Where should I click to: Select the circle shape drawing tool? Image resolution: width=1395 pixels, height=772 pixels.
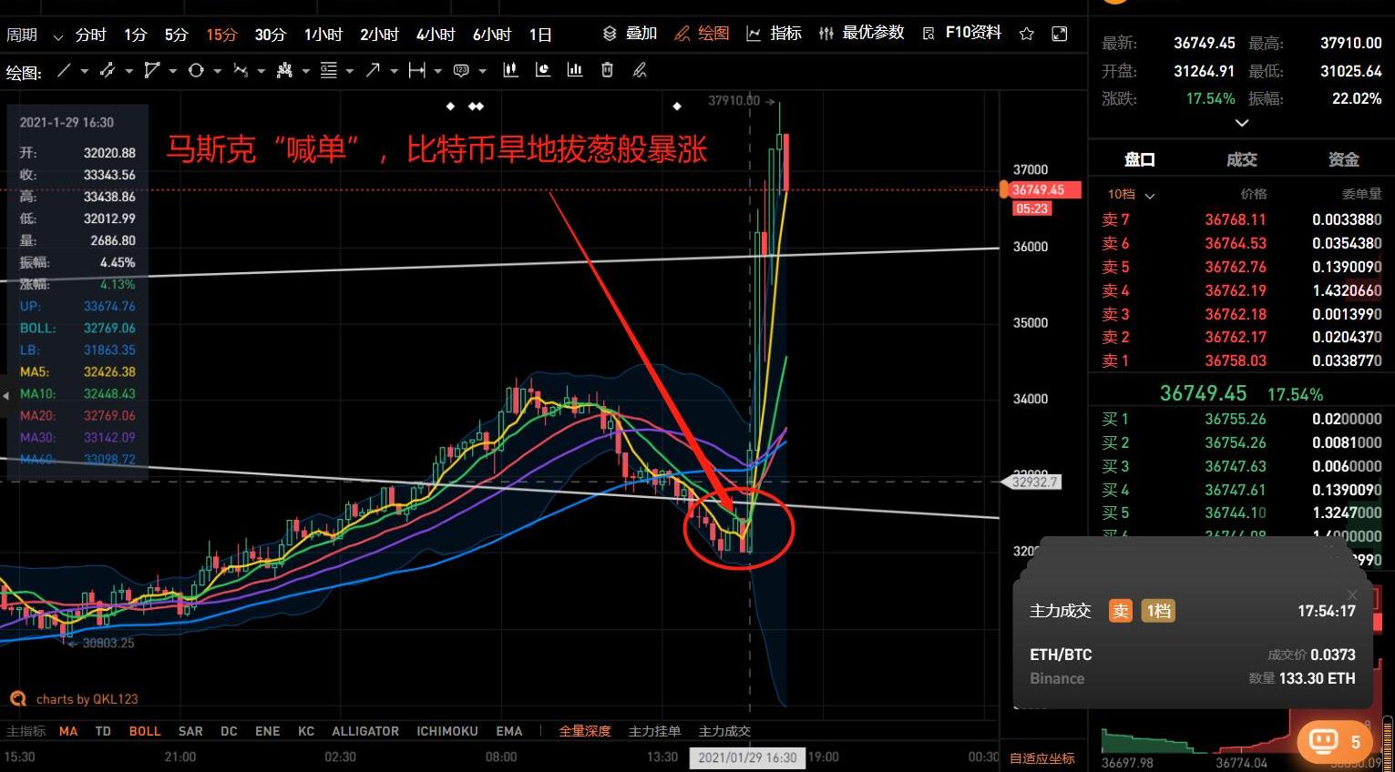196,70
